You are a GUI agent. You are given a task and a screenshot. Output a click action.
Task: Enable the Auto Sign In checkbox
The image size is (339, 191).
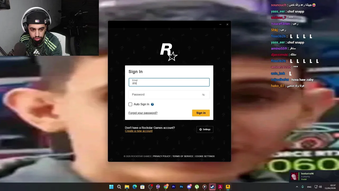[x=130, y=104]
